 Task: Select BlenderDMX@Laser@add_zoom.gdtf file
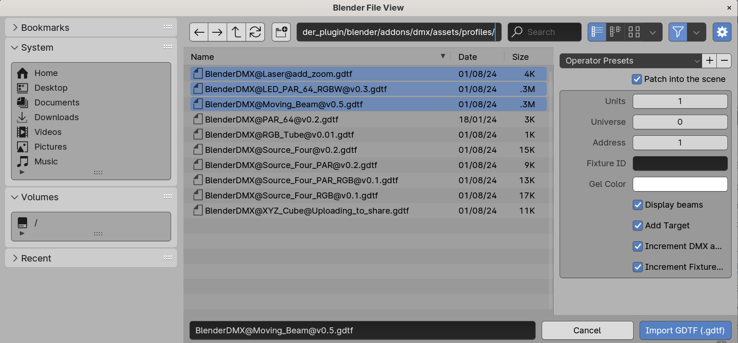pyautogui.click(x=368, y=74)
